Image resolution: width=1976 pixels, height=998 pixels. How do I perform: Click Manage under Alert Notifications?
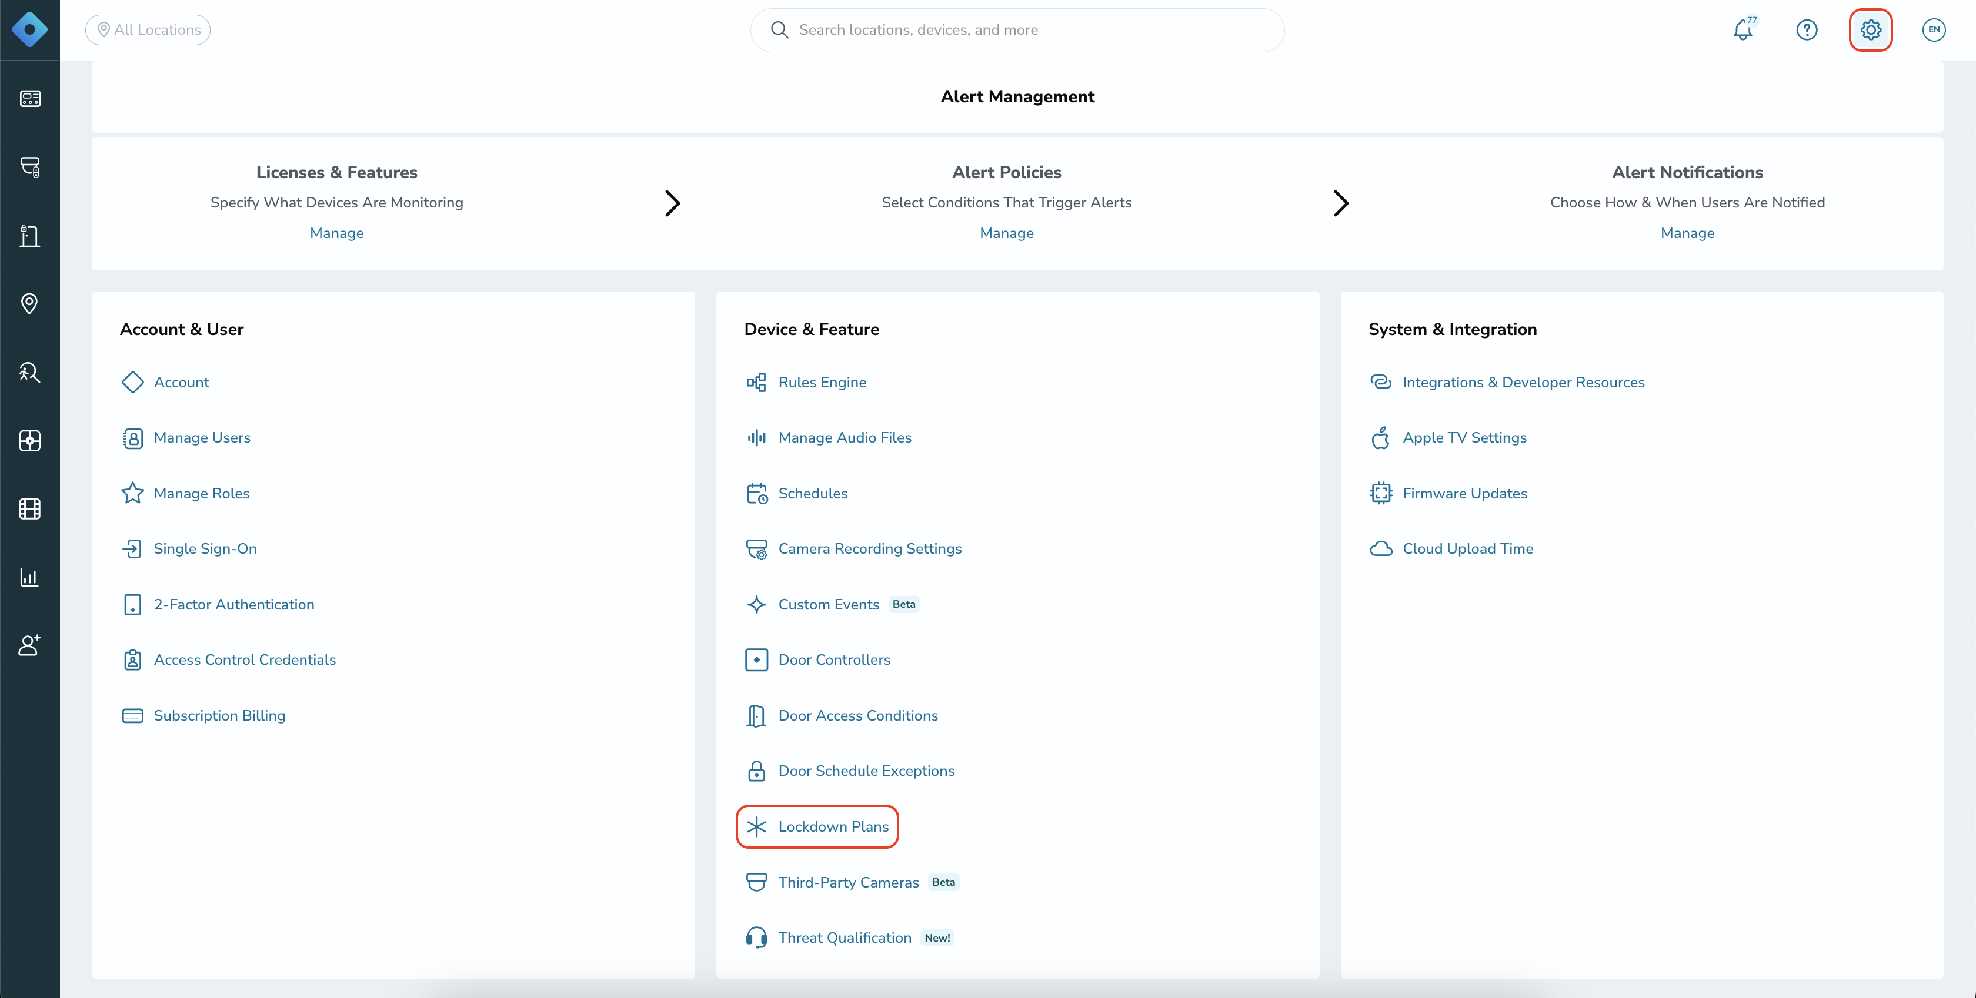[x=1687, y=233]
